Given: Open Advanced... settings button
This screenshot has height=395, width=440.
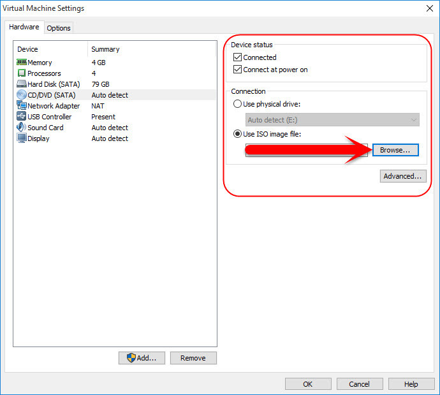Looking at the screenshot, I should tap(403, 176).
